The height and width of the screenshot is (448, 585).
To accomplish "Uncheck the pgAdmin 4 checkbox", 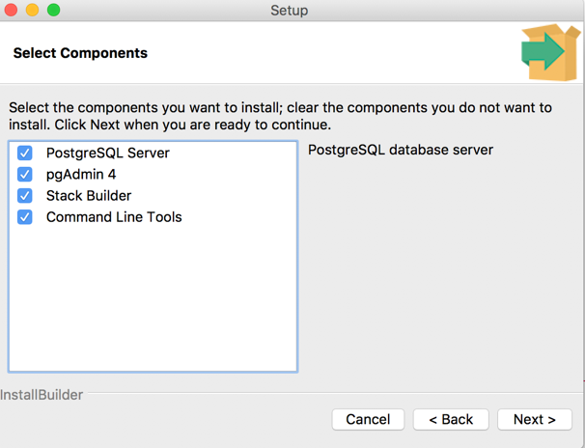I will pos(25,175).
